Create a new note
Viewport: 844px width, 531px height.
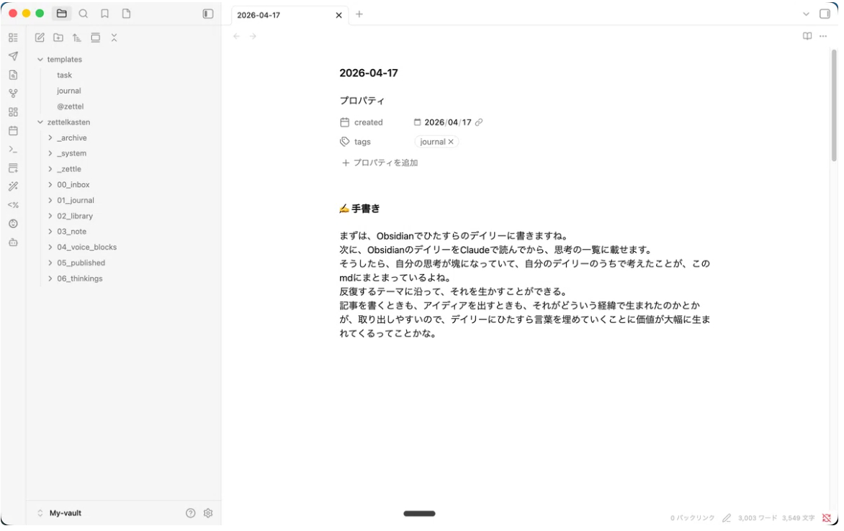[40, 37]
